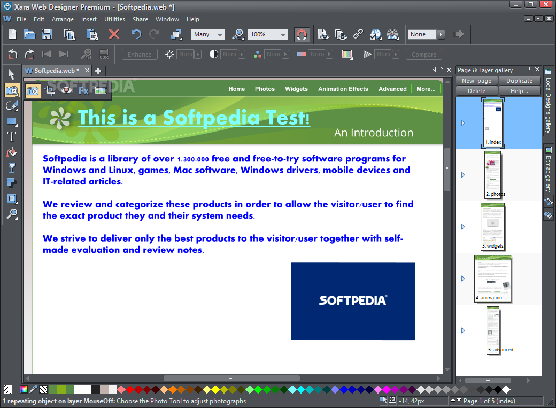Click the contrast half-circle icon

(213, 55)
